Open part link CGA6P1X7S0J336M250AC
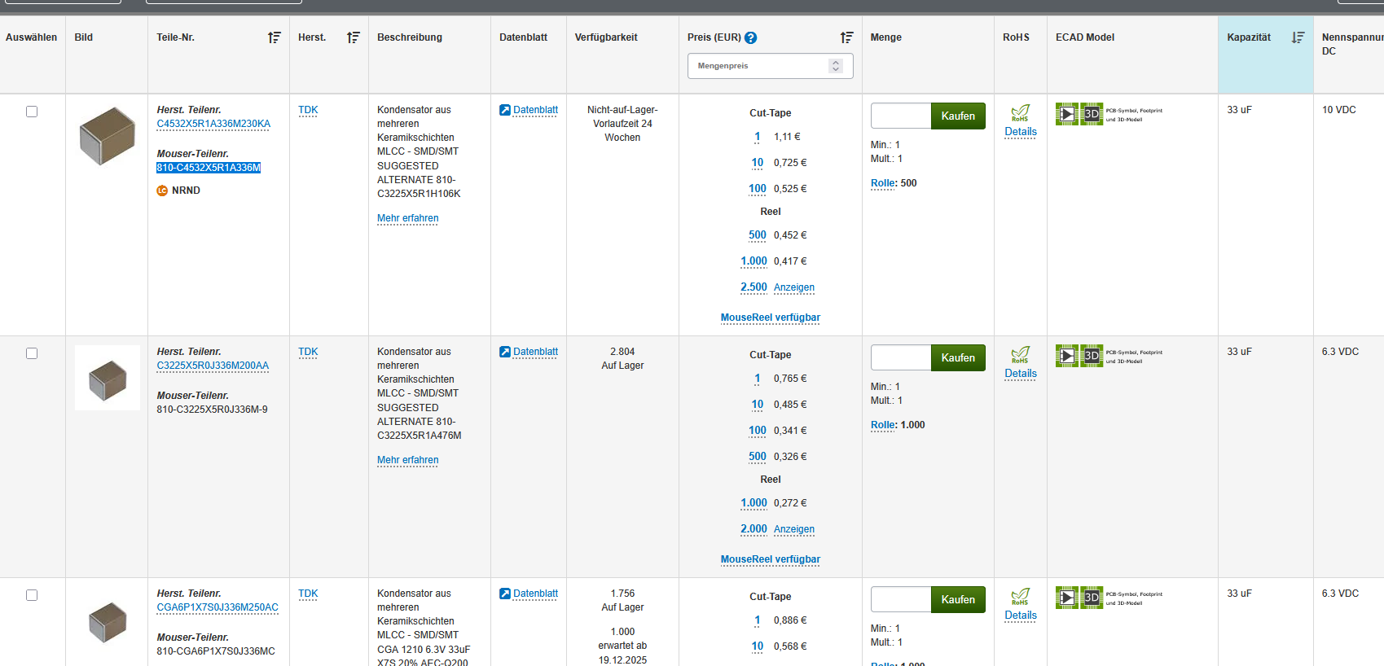 (217, 607)
